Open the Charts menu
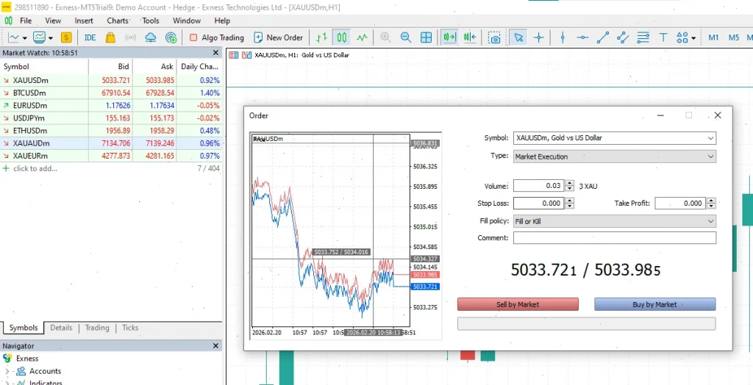 [x=118, y=21]
